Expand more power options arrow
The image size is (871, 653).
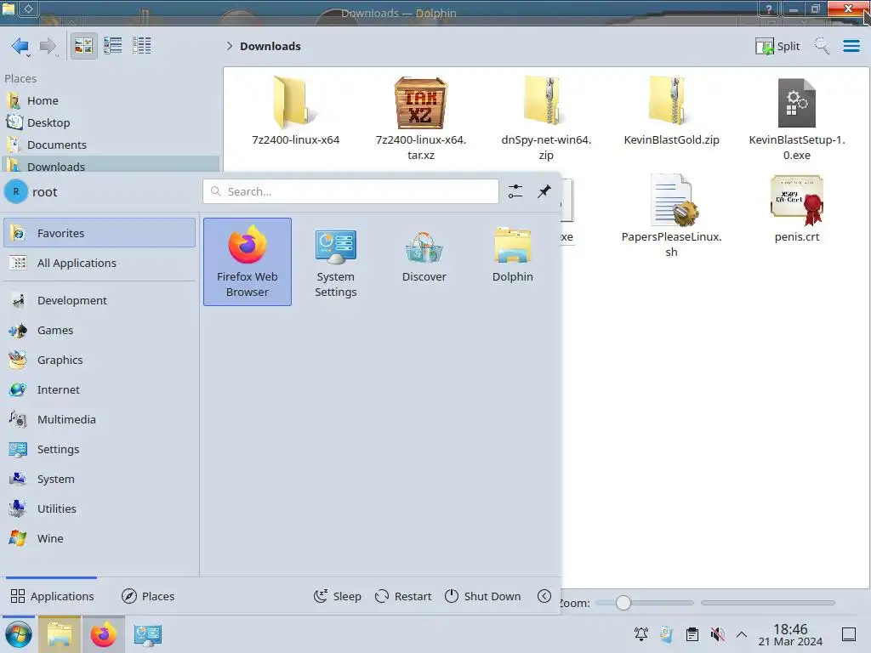[544, 596]
